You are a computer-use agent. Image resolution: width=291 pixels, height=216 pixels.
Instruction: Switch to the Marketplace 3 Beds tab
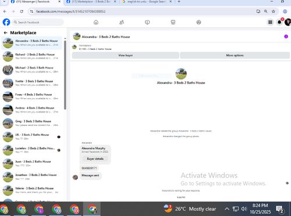tap(91, 2)
